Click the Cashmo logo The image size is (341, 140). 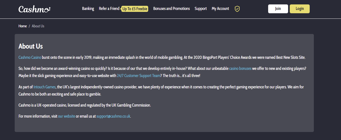coord(34,9)
